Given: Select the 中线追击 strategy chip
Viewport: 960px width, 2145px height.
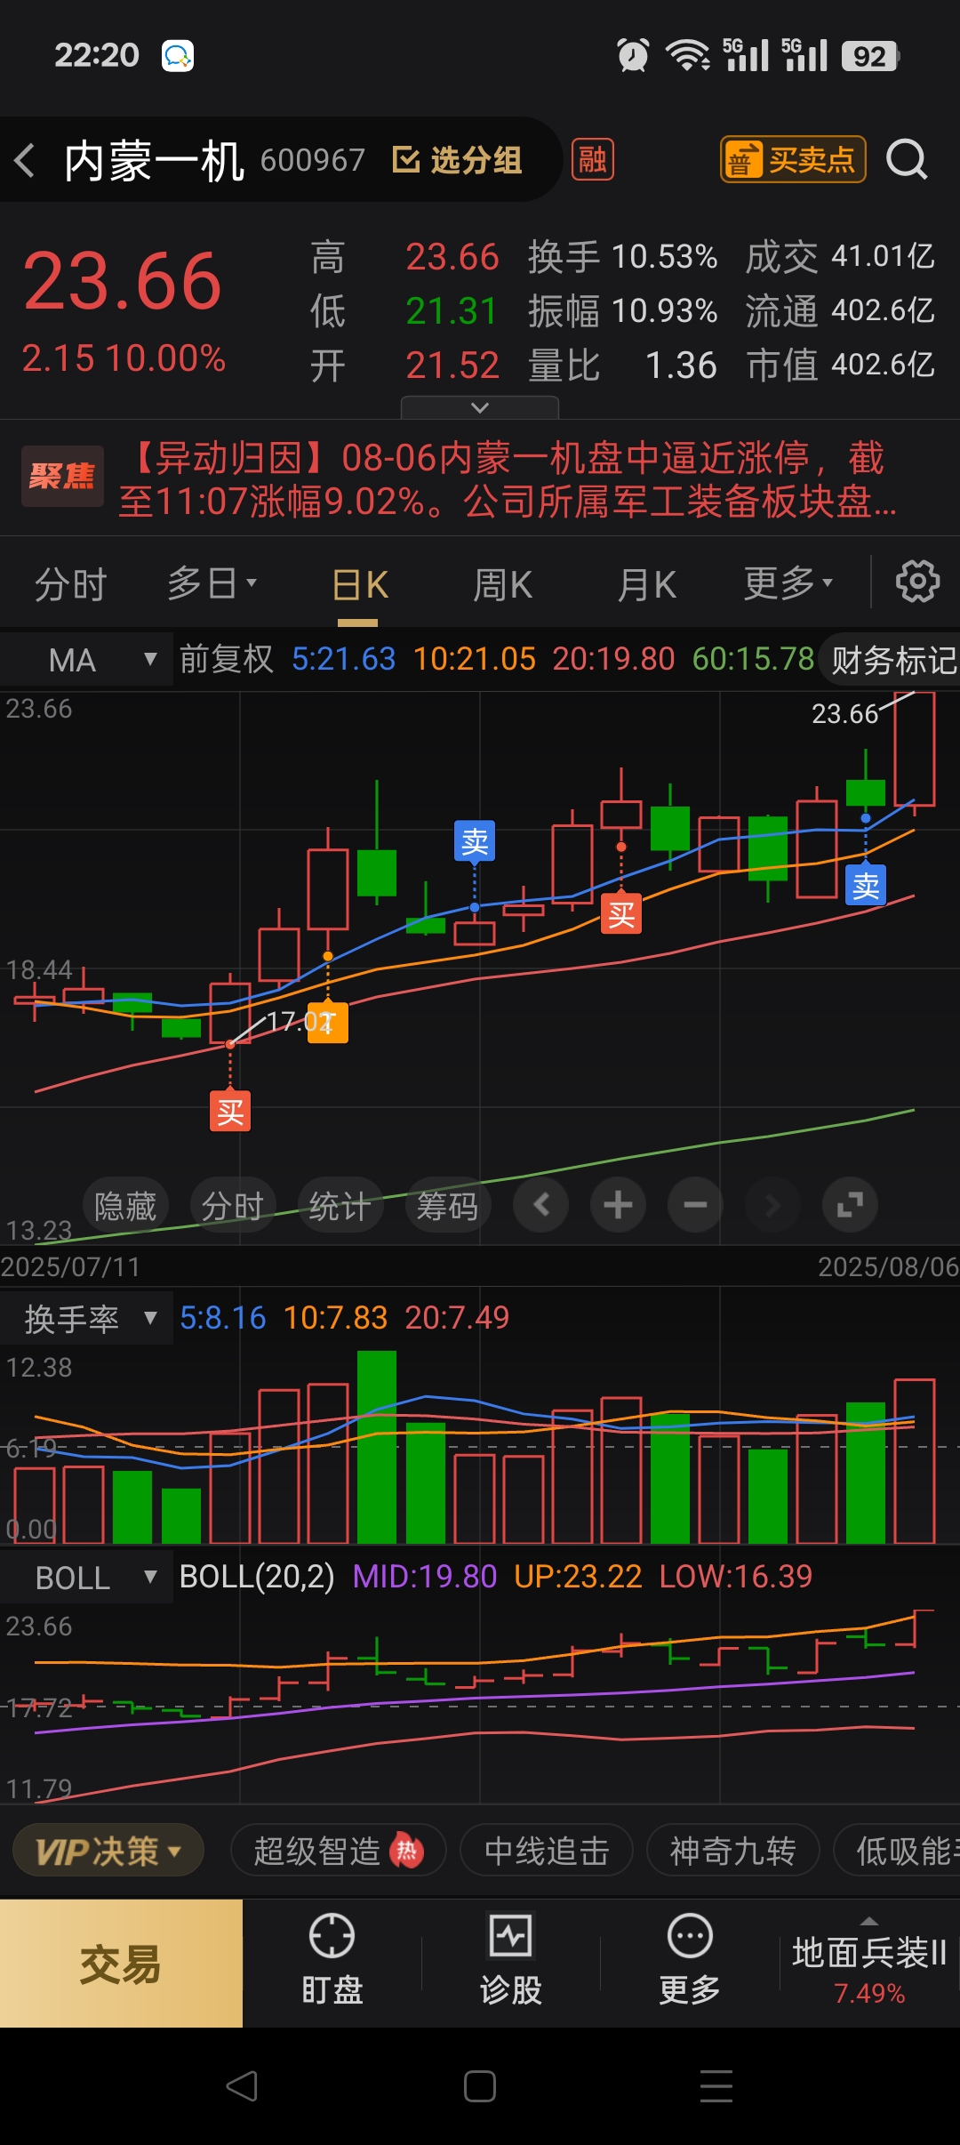Looking at the screenshot, I should coord(547,1852).
